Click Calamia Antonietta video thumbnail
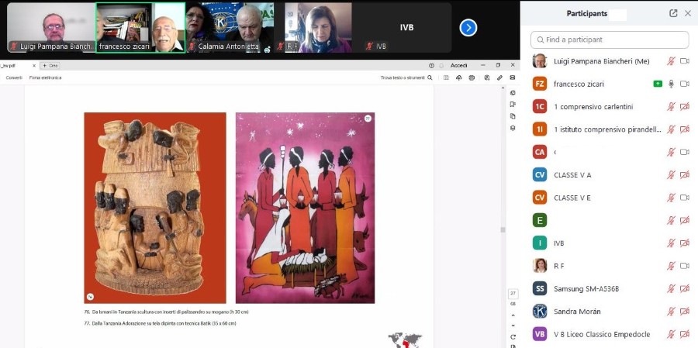Screen dimensions: 698x348 click(x=230, y=28)
